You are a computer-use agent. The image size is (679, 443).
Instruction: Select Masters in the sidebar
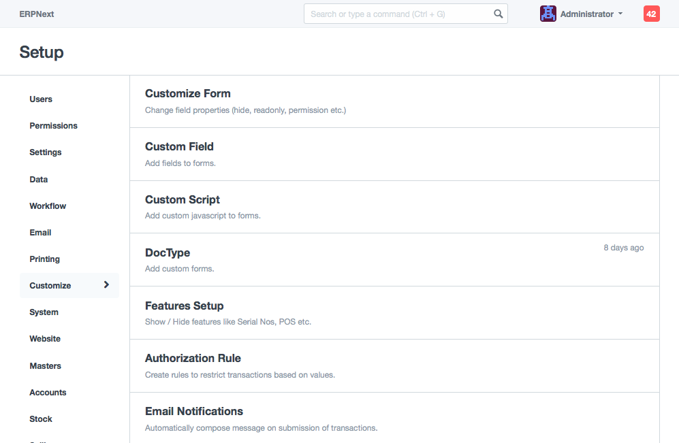[46, 366]
